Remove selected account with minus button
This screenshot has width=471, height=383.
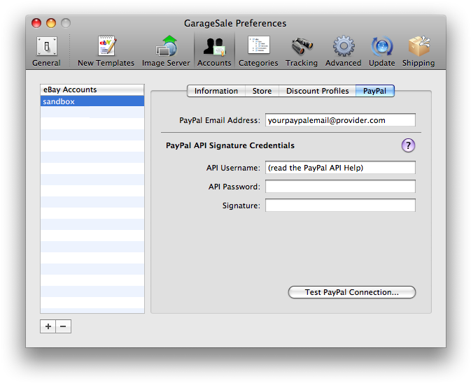coord(63,326)
